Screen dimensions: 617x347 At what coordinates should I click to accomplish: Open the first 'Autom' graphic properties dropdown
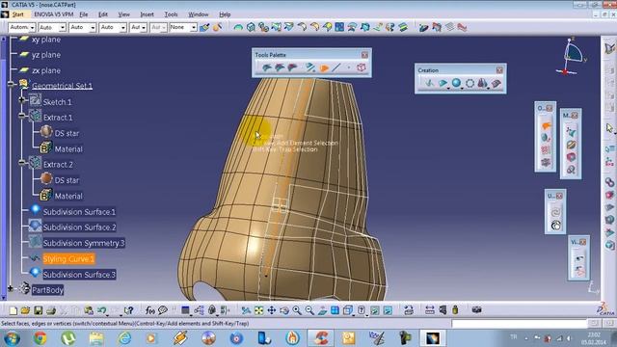click(22, 28)
